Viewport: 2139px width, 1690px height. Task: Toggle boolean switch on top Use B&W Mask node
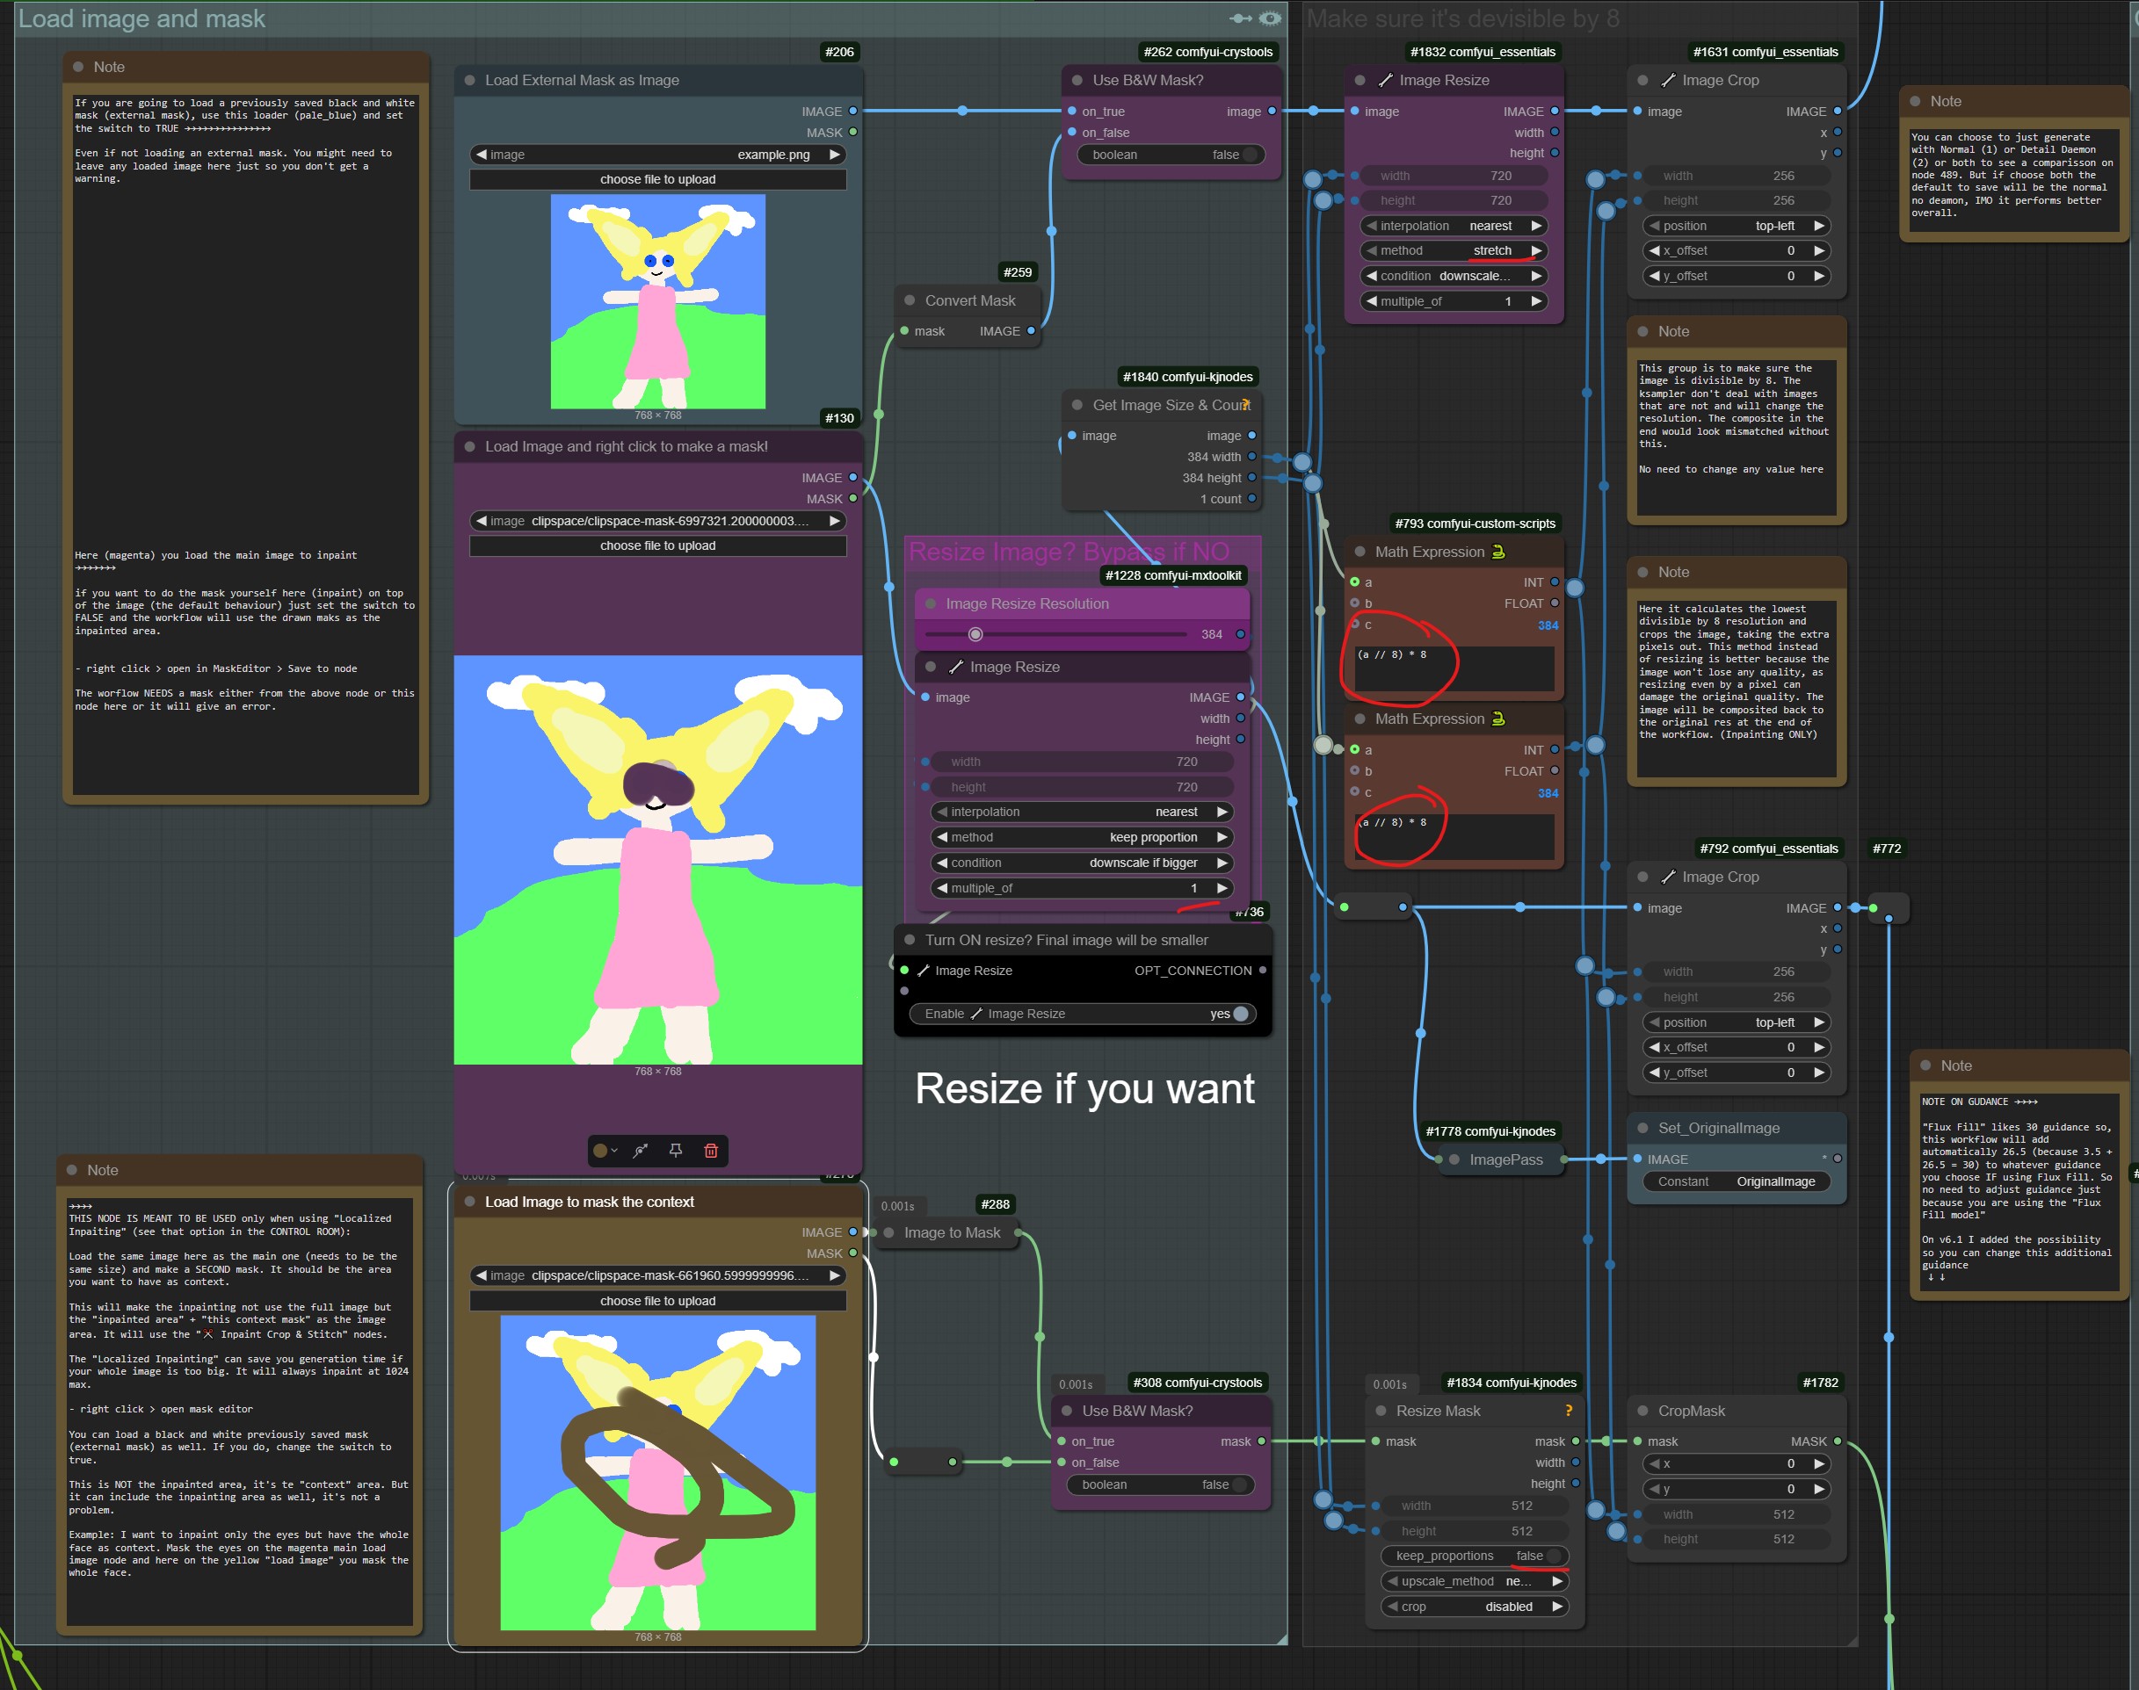click(1251, 155)
